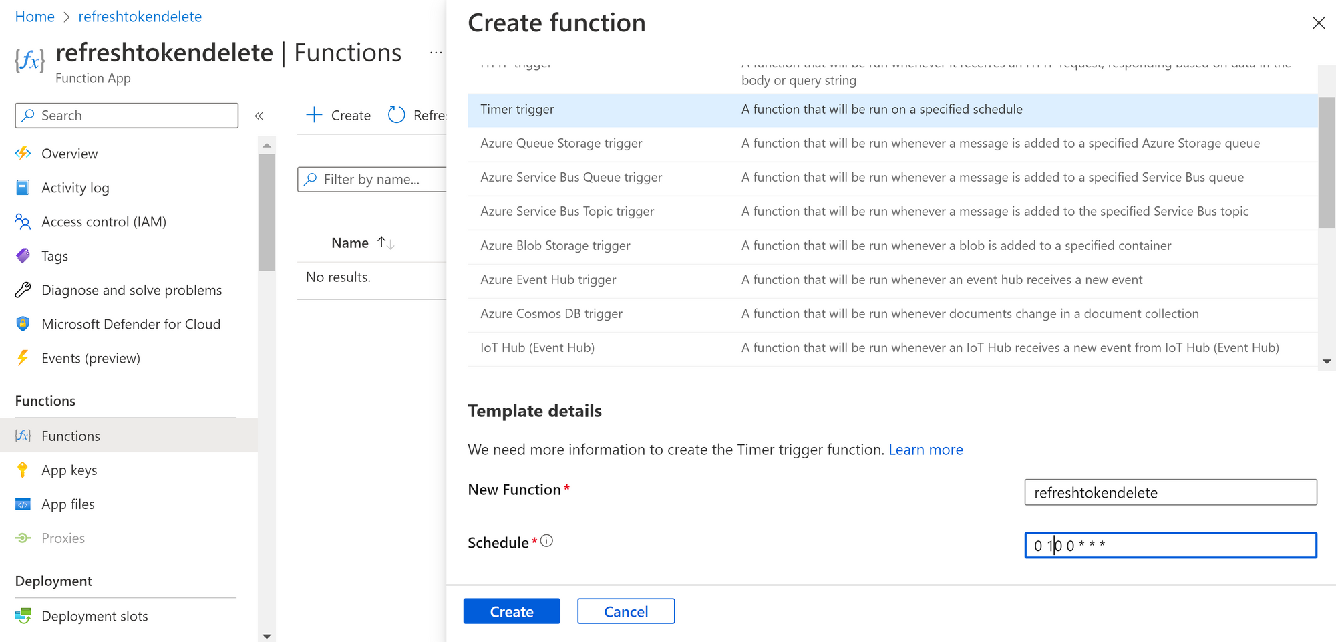The image size is (1336, 642).
Task: Close the Create function panel
Action: [x=1319, y=23]
